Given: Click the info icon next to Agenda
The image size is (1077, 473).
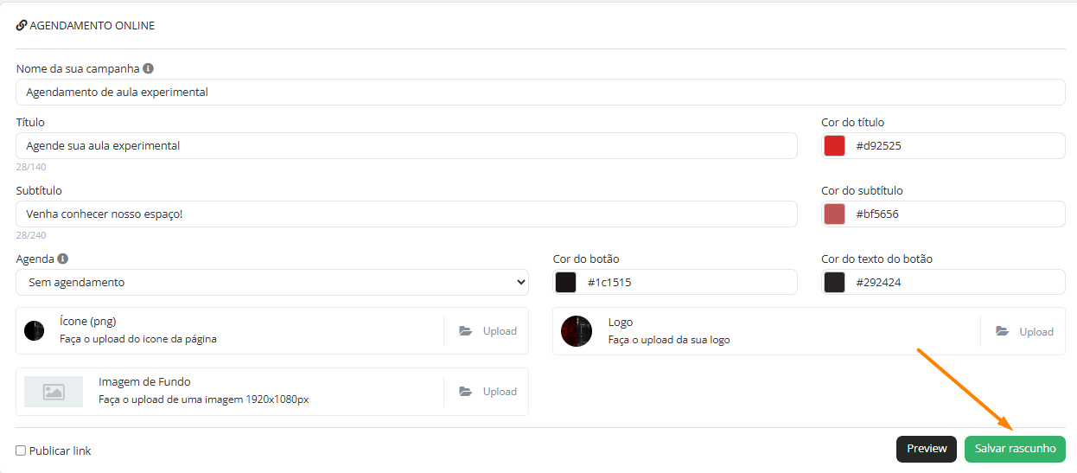Looking at the screenshot, I should [x=63, y=259].
